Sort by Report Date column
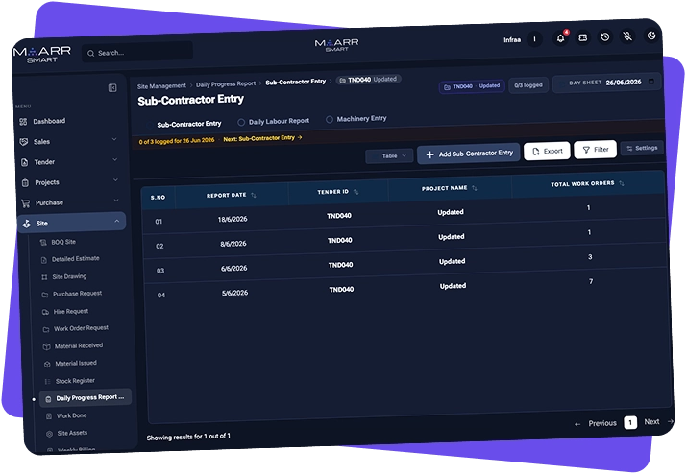This screenshot has height=474, width=687. click(x=254, y=195)
